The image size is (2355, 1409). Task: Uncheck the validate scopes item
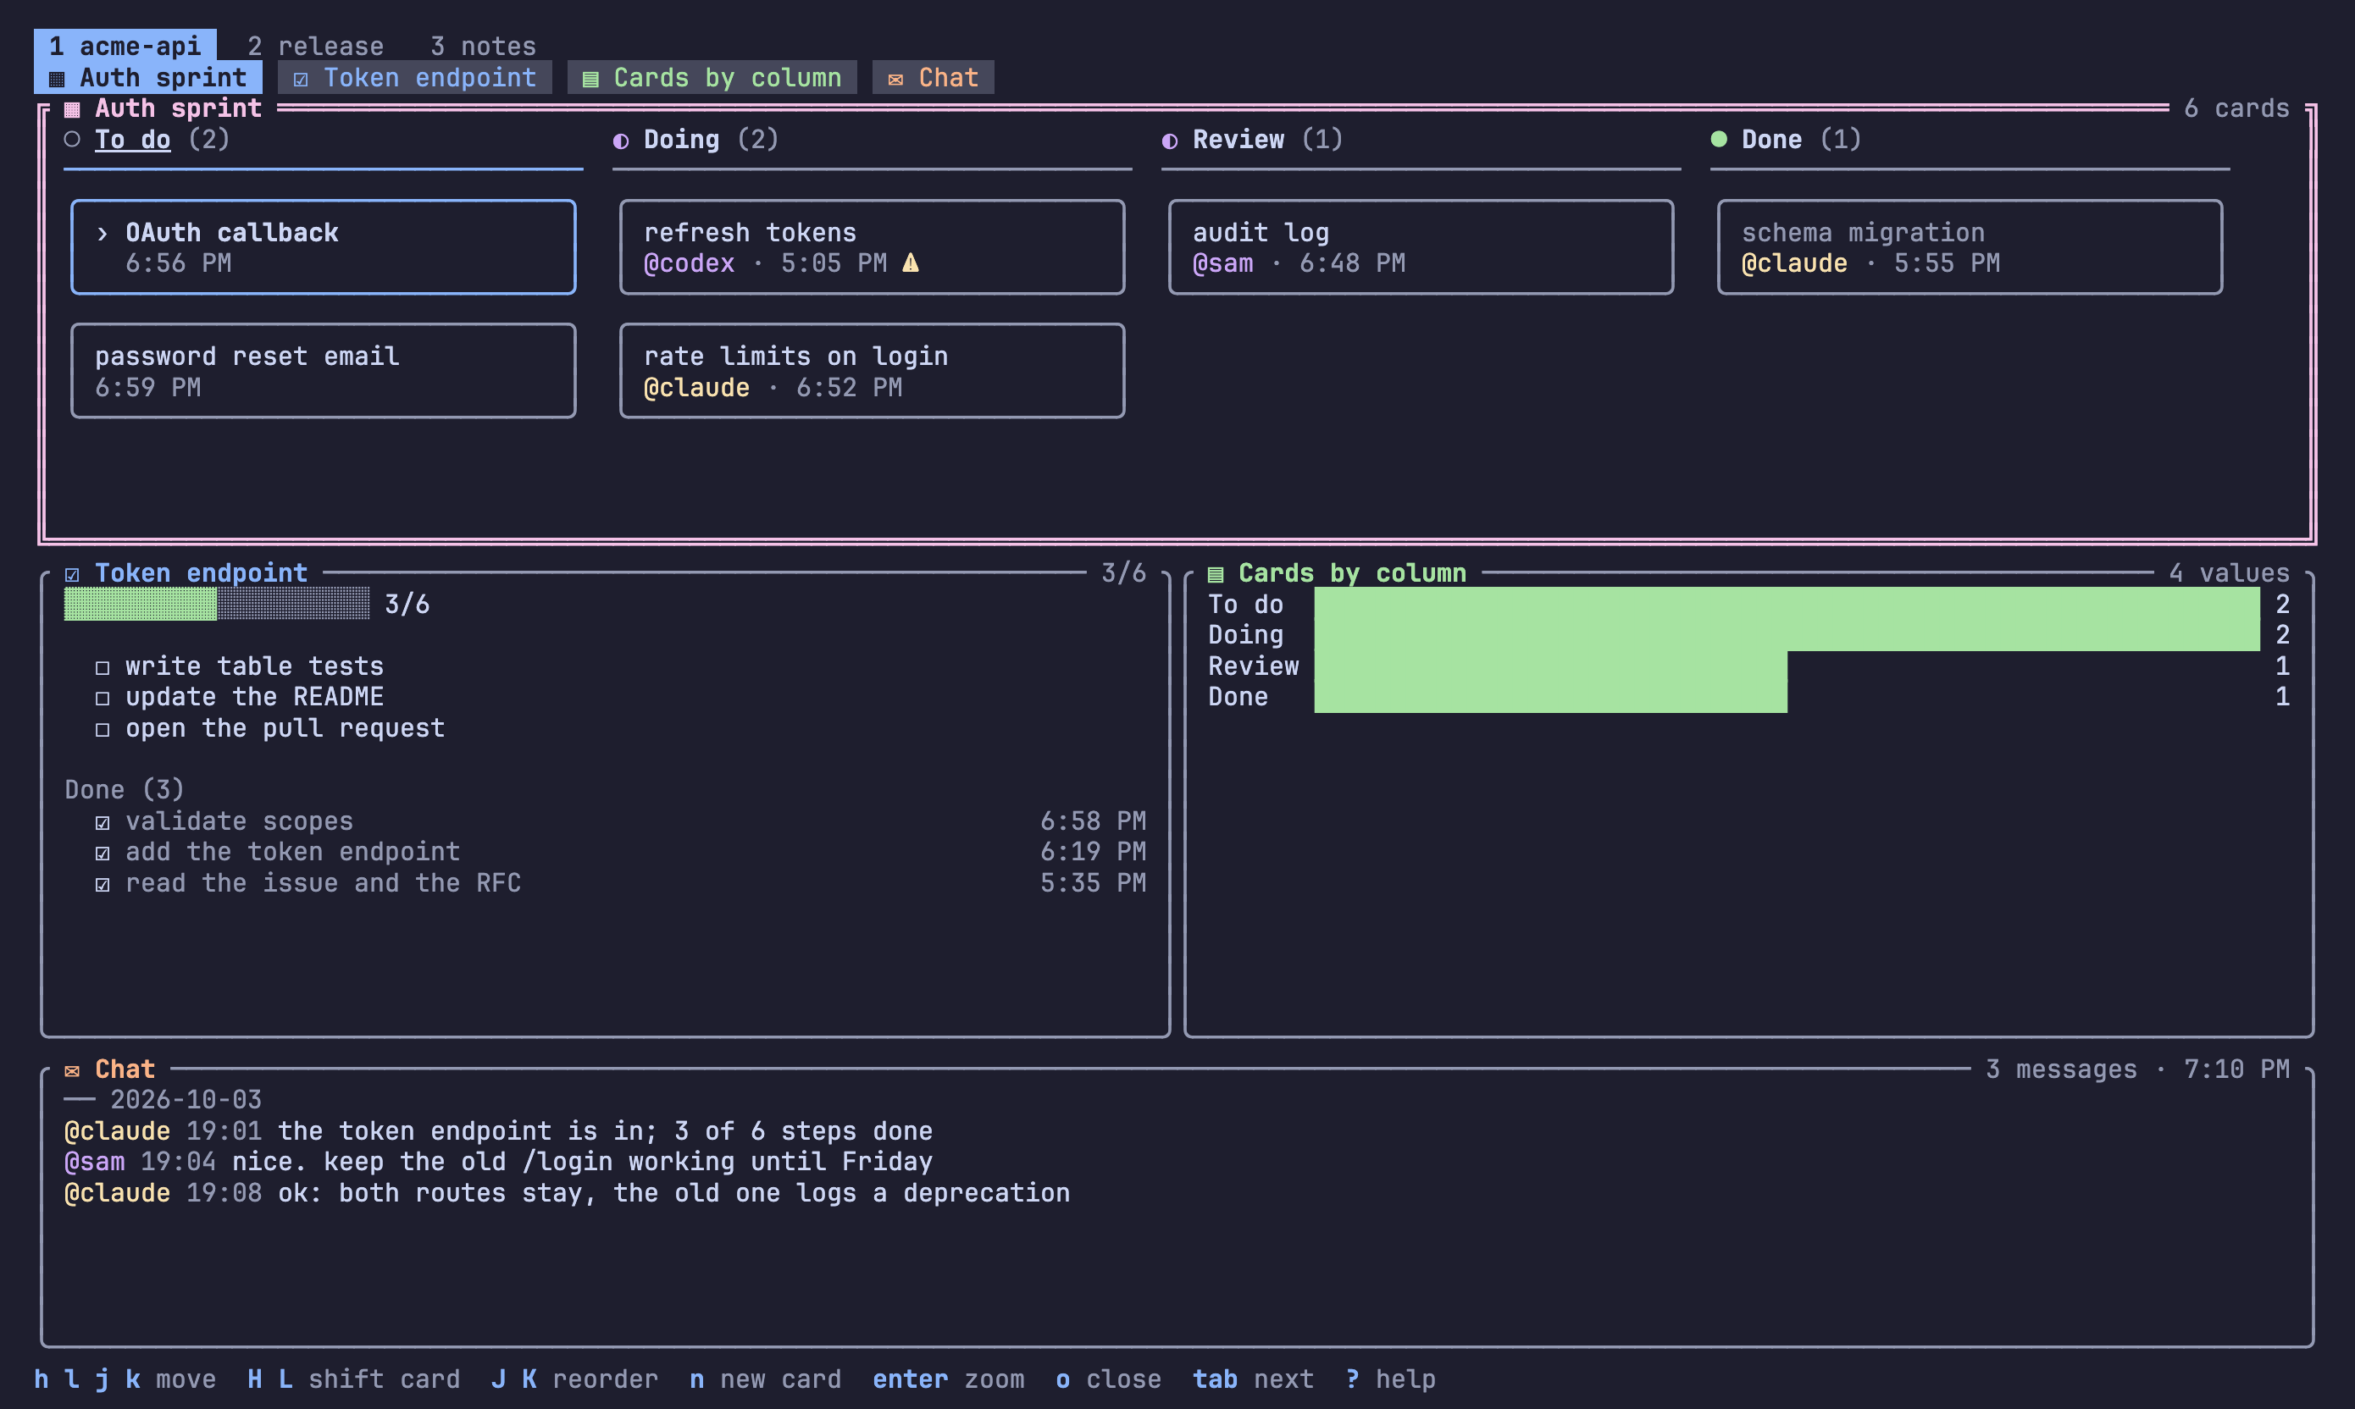(103, 822)
